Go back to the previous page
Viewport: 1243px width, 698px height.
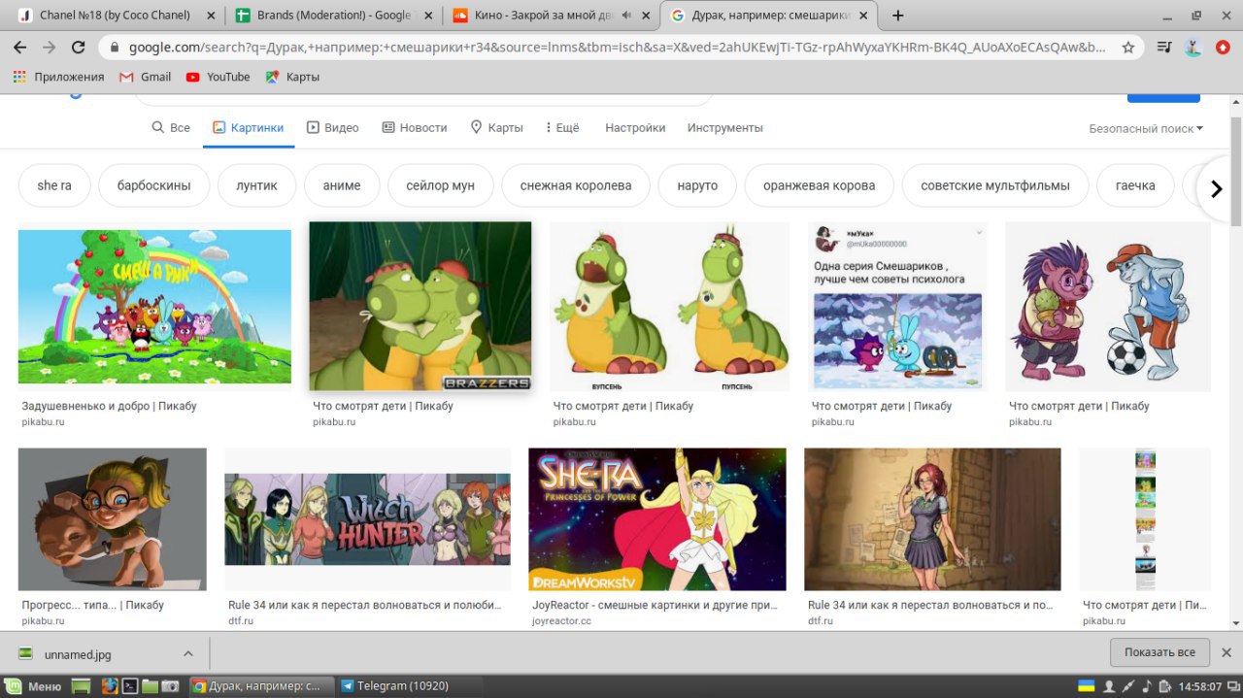19,47
